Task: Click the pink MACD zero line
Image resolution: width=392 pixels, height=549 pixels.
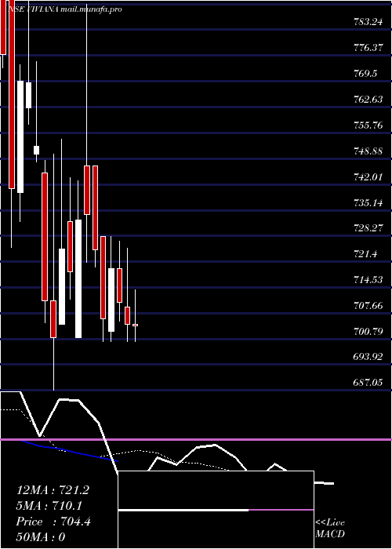Action: click(x=196, y=439)
